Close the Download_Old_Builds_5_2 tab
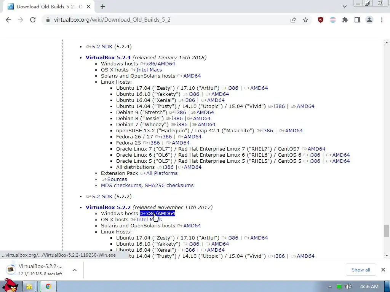390x292 pixels. point(88,7)
